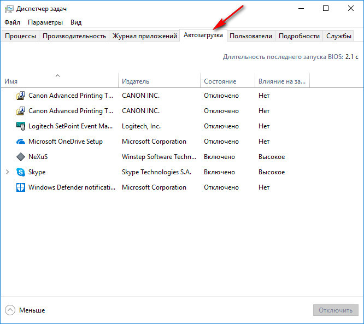The width and height of the screenshot is (364, 324).
Task: Click the Отключить button
Action: pyautogui.click(x=336, y=310)
